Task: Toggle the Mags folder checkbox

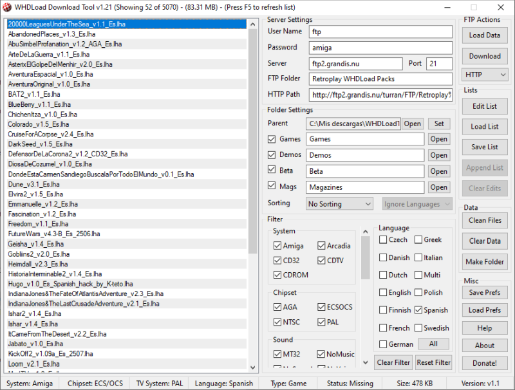Action: coord(271,186)
